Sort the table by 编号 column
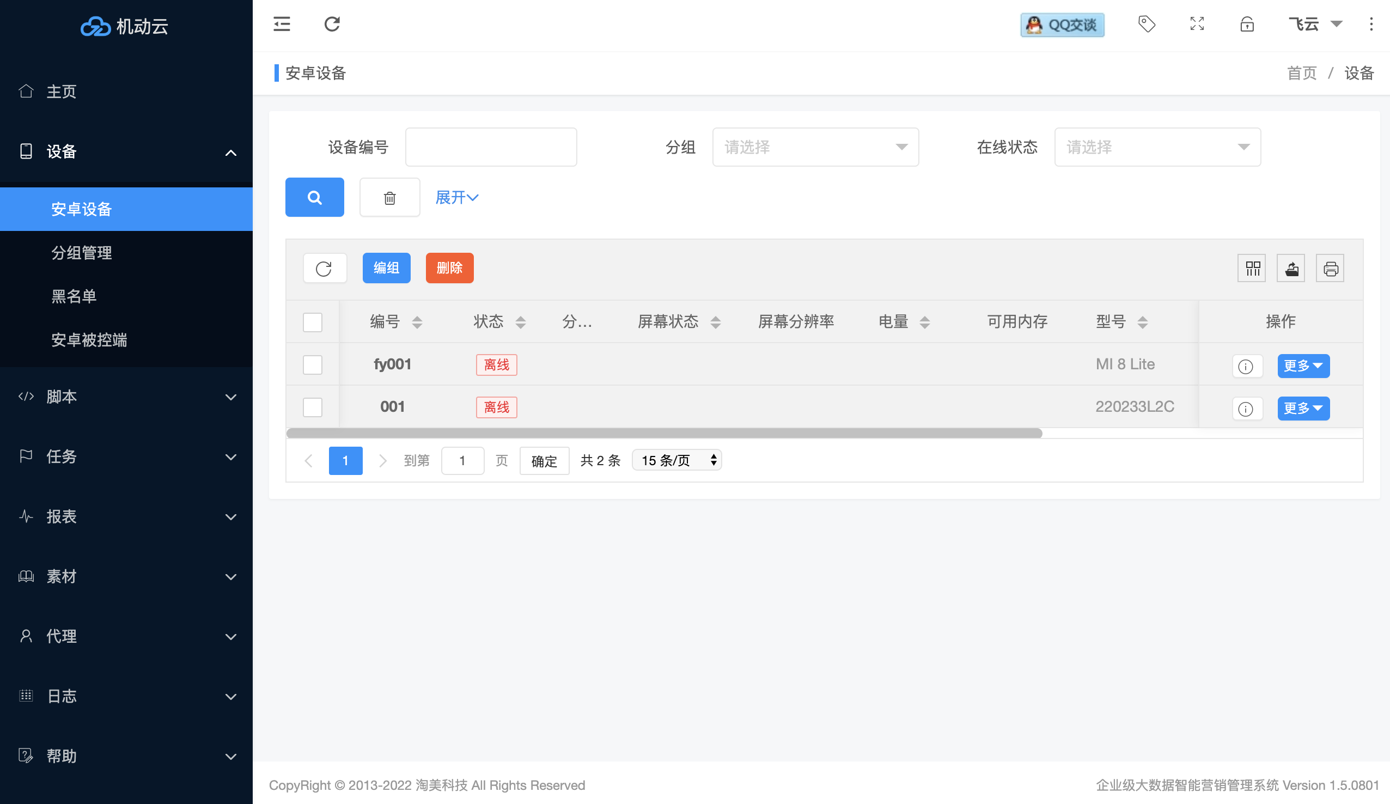1390x804 pixels. 417,322
